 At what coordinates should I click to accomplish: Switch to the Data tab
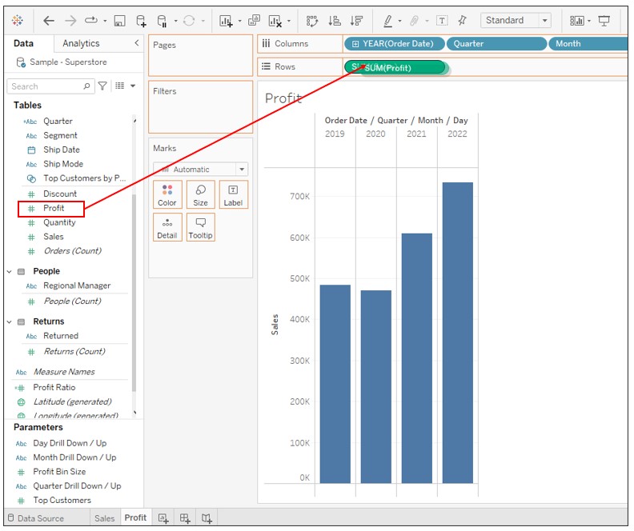pyautogui.click(x=23, y=43)
